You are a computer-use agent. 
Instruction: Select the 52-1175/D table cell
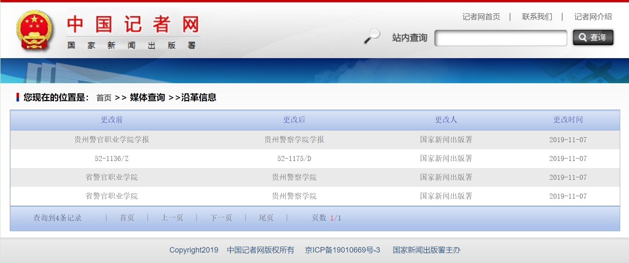[294, 158]
